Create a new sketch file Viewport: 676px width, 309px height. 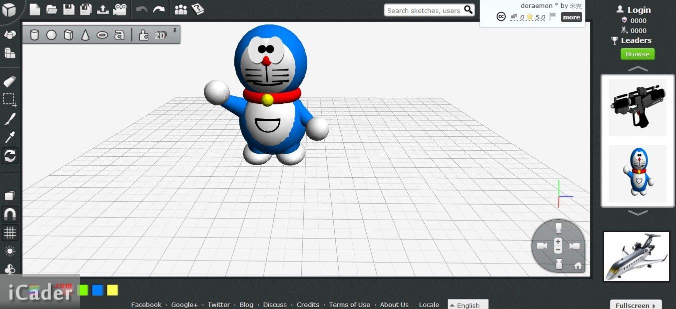[x=34, y=9]
